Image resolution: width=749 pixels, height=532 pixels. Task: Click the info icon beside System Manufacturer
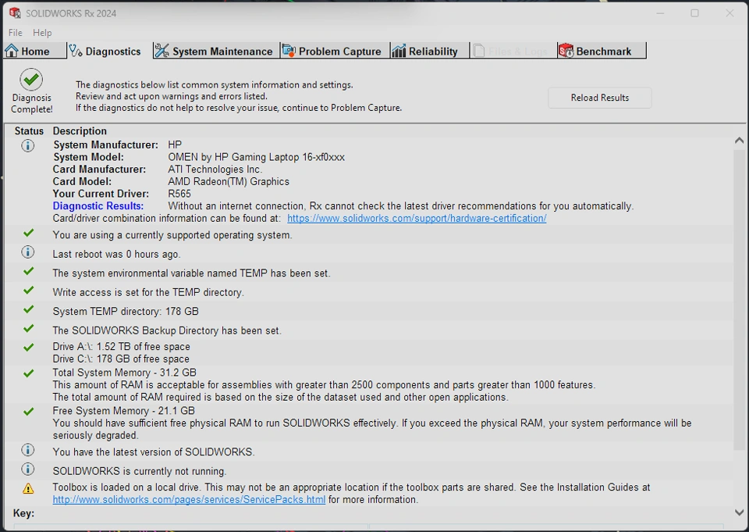(x=28, y=145)
